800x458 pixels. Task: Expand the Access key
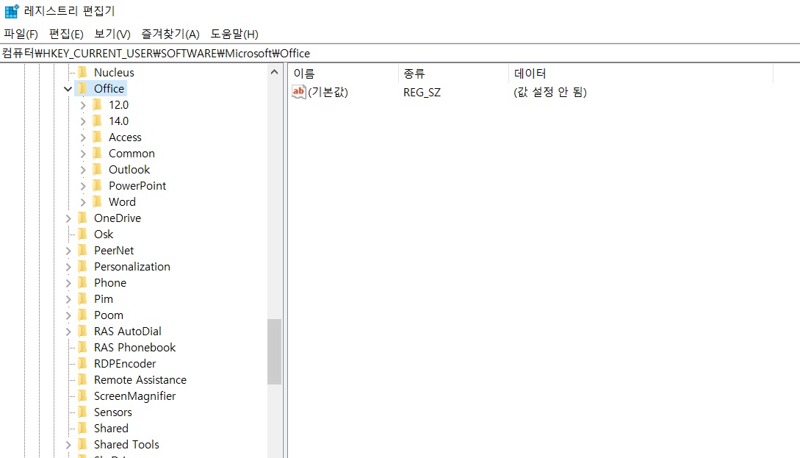click(x=83, y=138)
